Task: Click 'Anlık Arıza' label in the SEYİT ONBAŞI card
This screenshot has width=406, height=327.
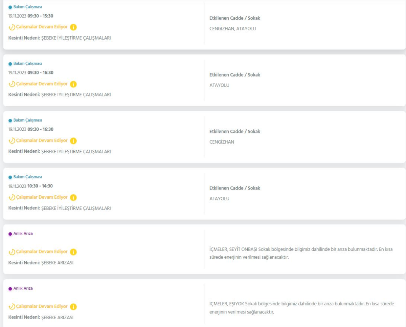Action: pos(23,234)
